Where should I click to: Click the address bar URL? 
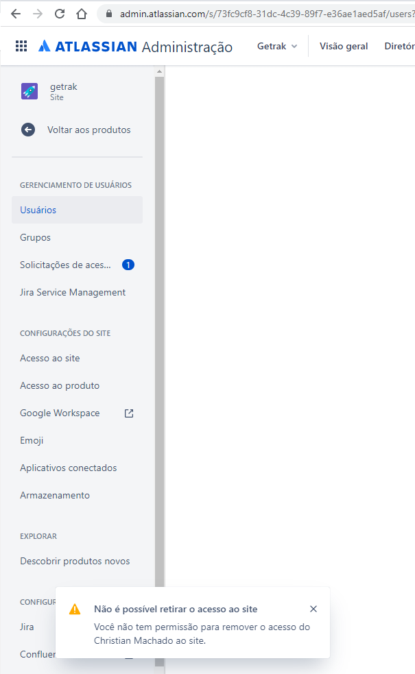tap(267, 14)
